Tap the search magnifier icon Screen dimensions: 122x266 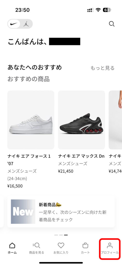pos(111,24)
